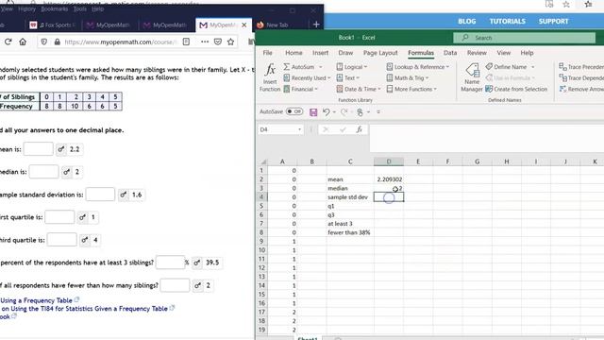Click the Insert Function fx icon in ribbon

coord(270,70)
